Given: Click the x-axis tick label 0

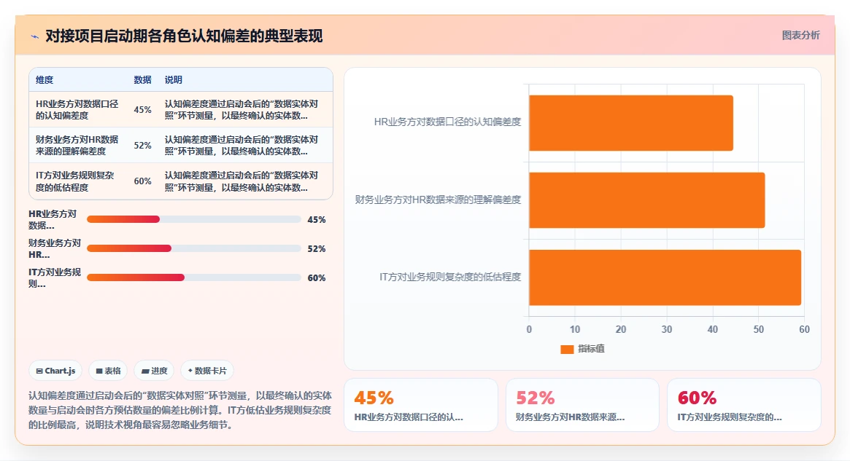Looking at the screenshot, I should 529,329.
